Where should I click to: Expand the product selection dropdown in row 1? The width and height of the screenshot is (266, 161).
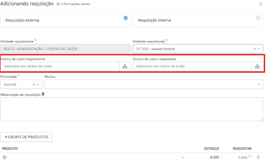184,157
